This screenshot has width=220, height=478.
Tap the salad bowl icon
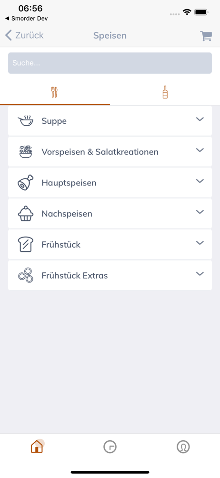[26, 152]
